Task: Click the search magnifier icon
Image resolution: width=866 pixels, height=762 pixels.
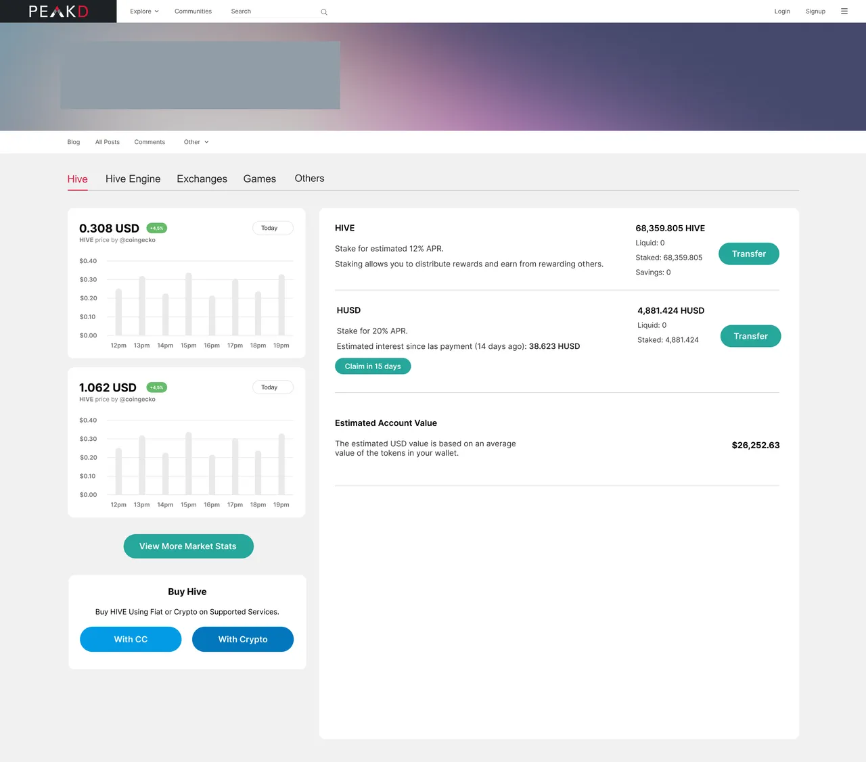Action: [324, 12]
